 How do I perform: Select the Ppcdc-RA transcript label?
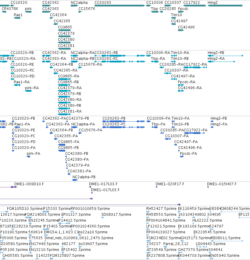click(x=187, y=82)
